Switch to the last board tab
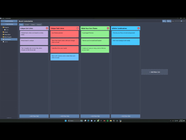Image resolution: width=186 pixels, height=140 pixels. 39,25
